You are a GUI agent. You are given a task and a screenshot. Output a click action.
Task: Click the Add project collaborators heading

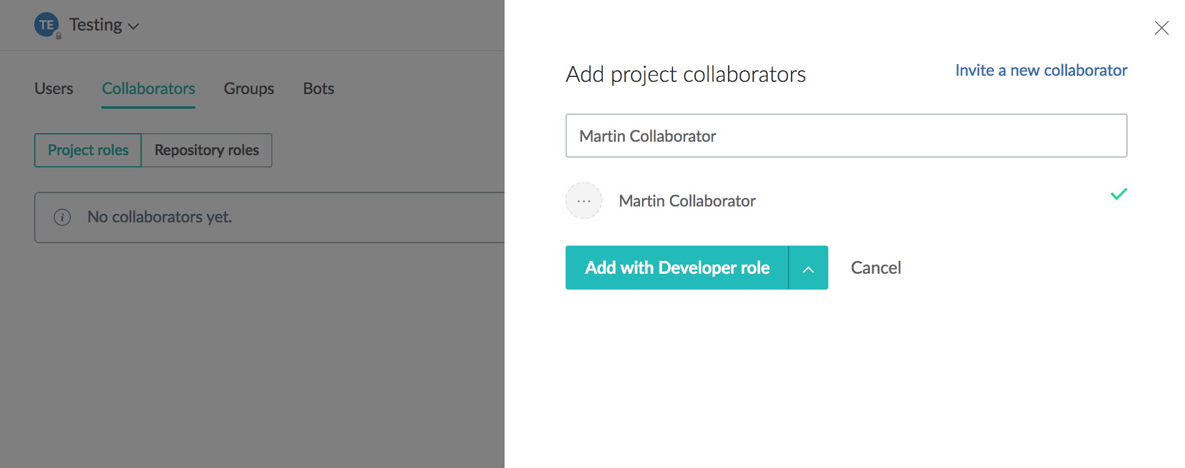685,74
